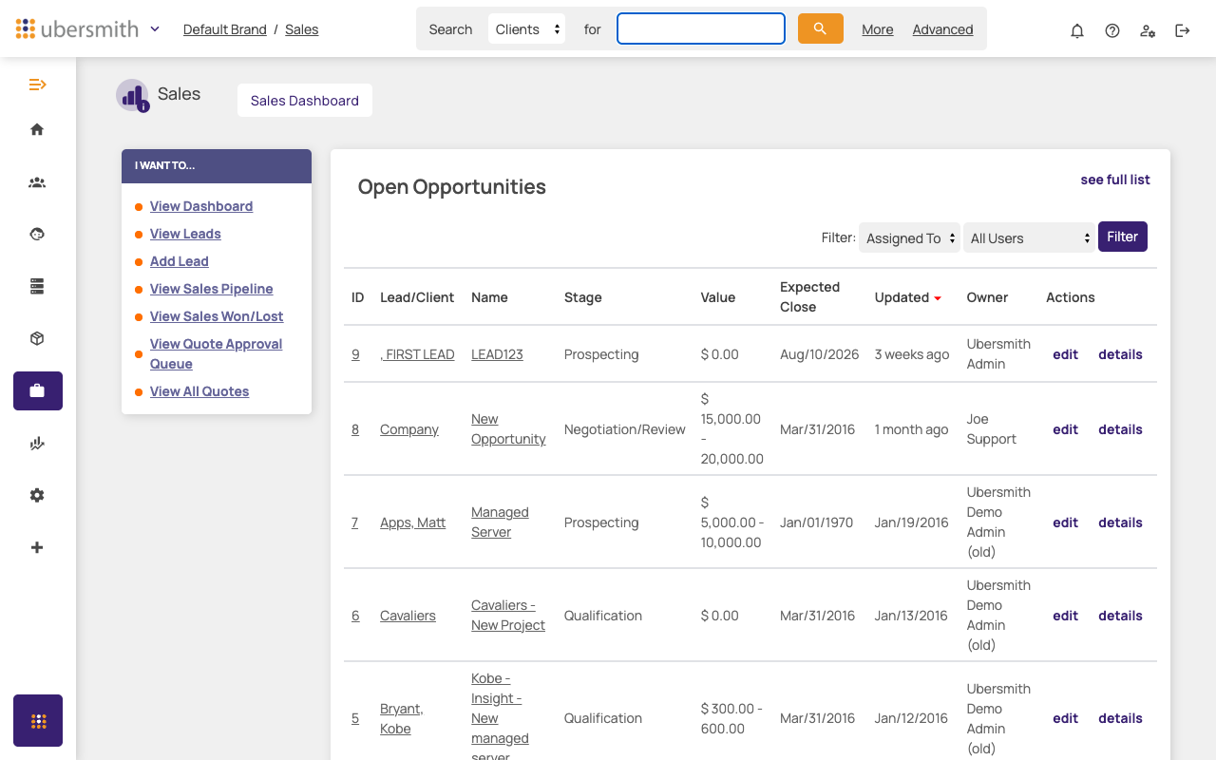The height and width of the screenshot is (760, 1216).
Task: Select View Quote Approval Queue link
Action: click(x=217, y=353)
